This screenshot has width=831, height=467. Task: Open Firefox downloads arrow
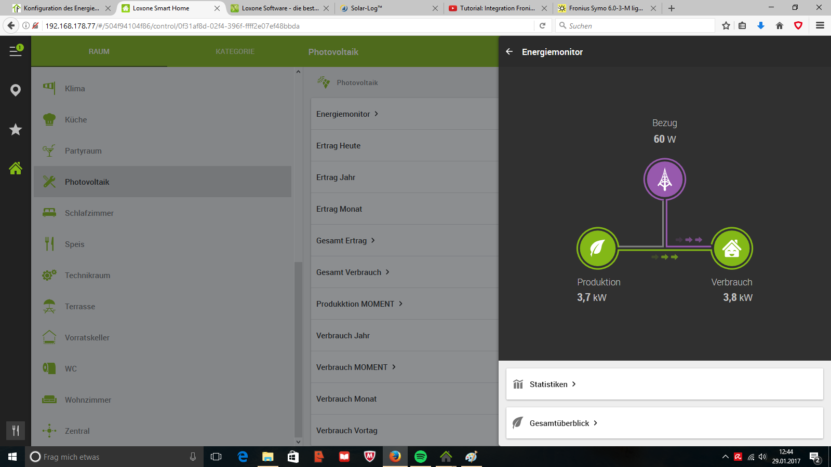(x=761, y=25)
